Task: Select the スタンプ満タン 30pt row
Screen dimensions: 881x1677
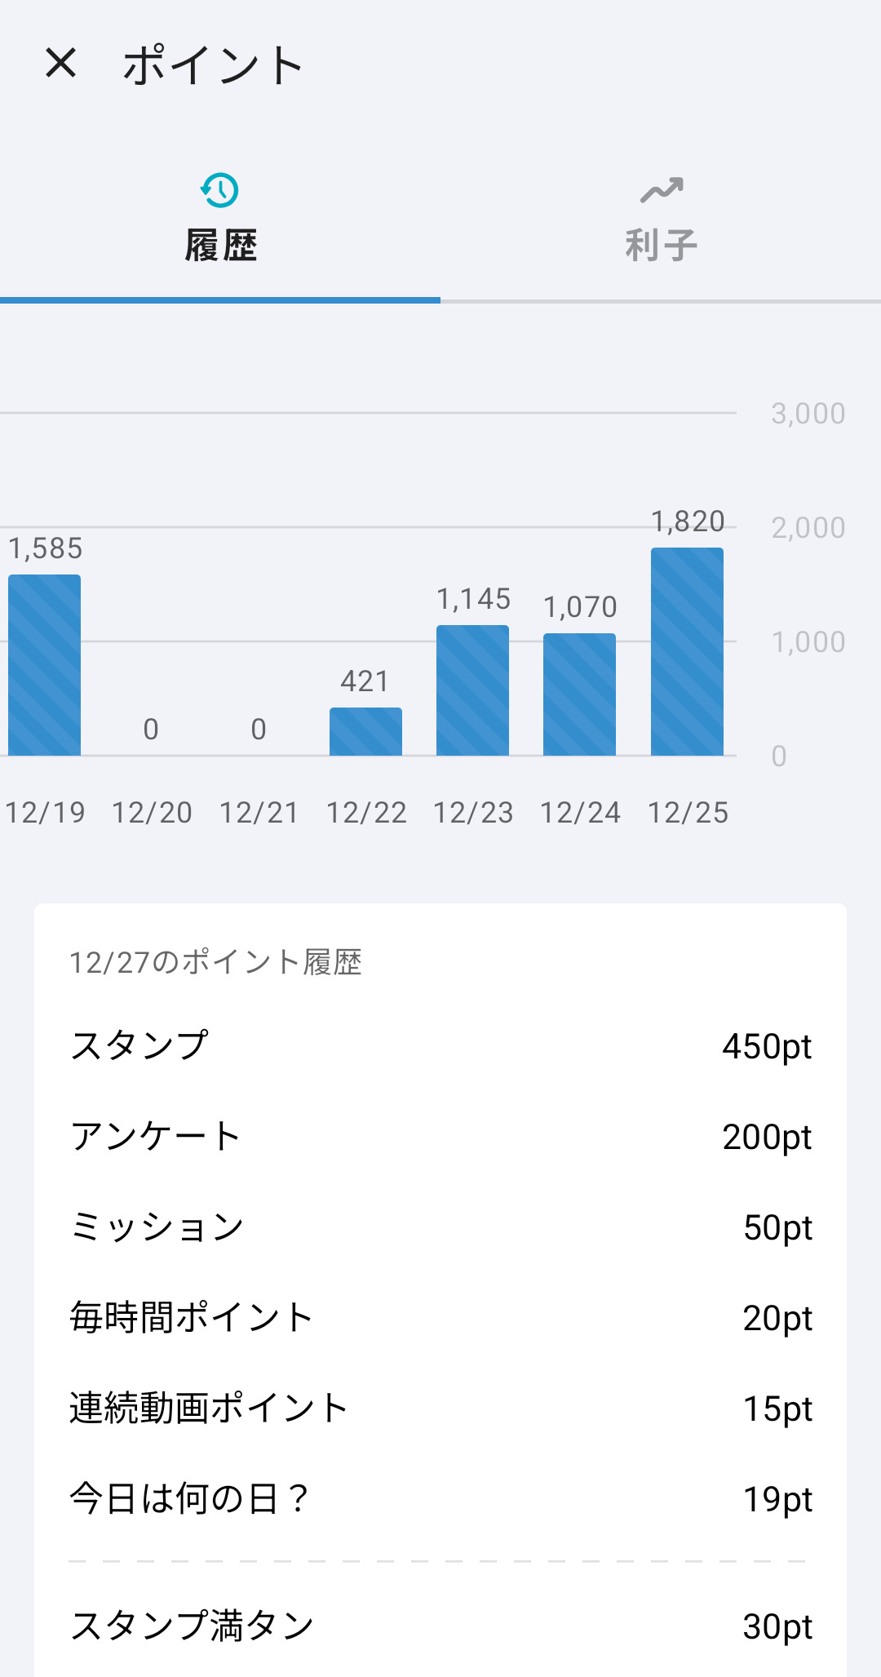Action: click(440, 1626)
